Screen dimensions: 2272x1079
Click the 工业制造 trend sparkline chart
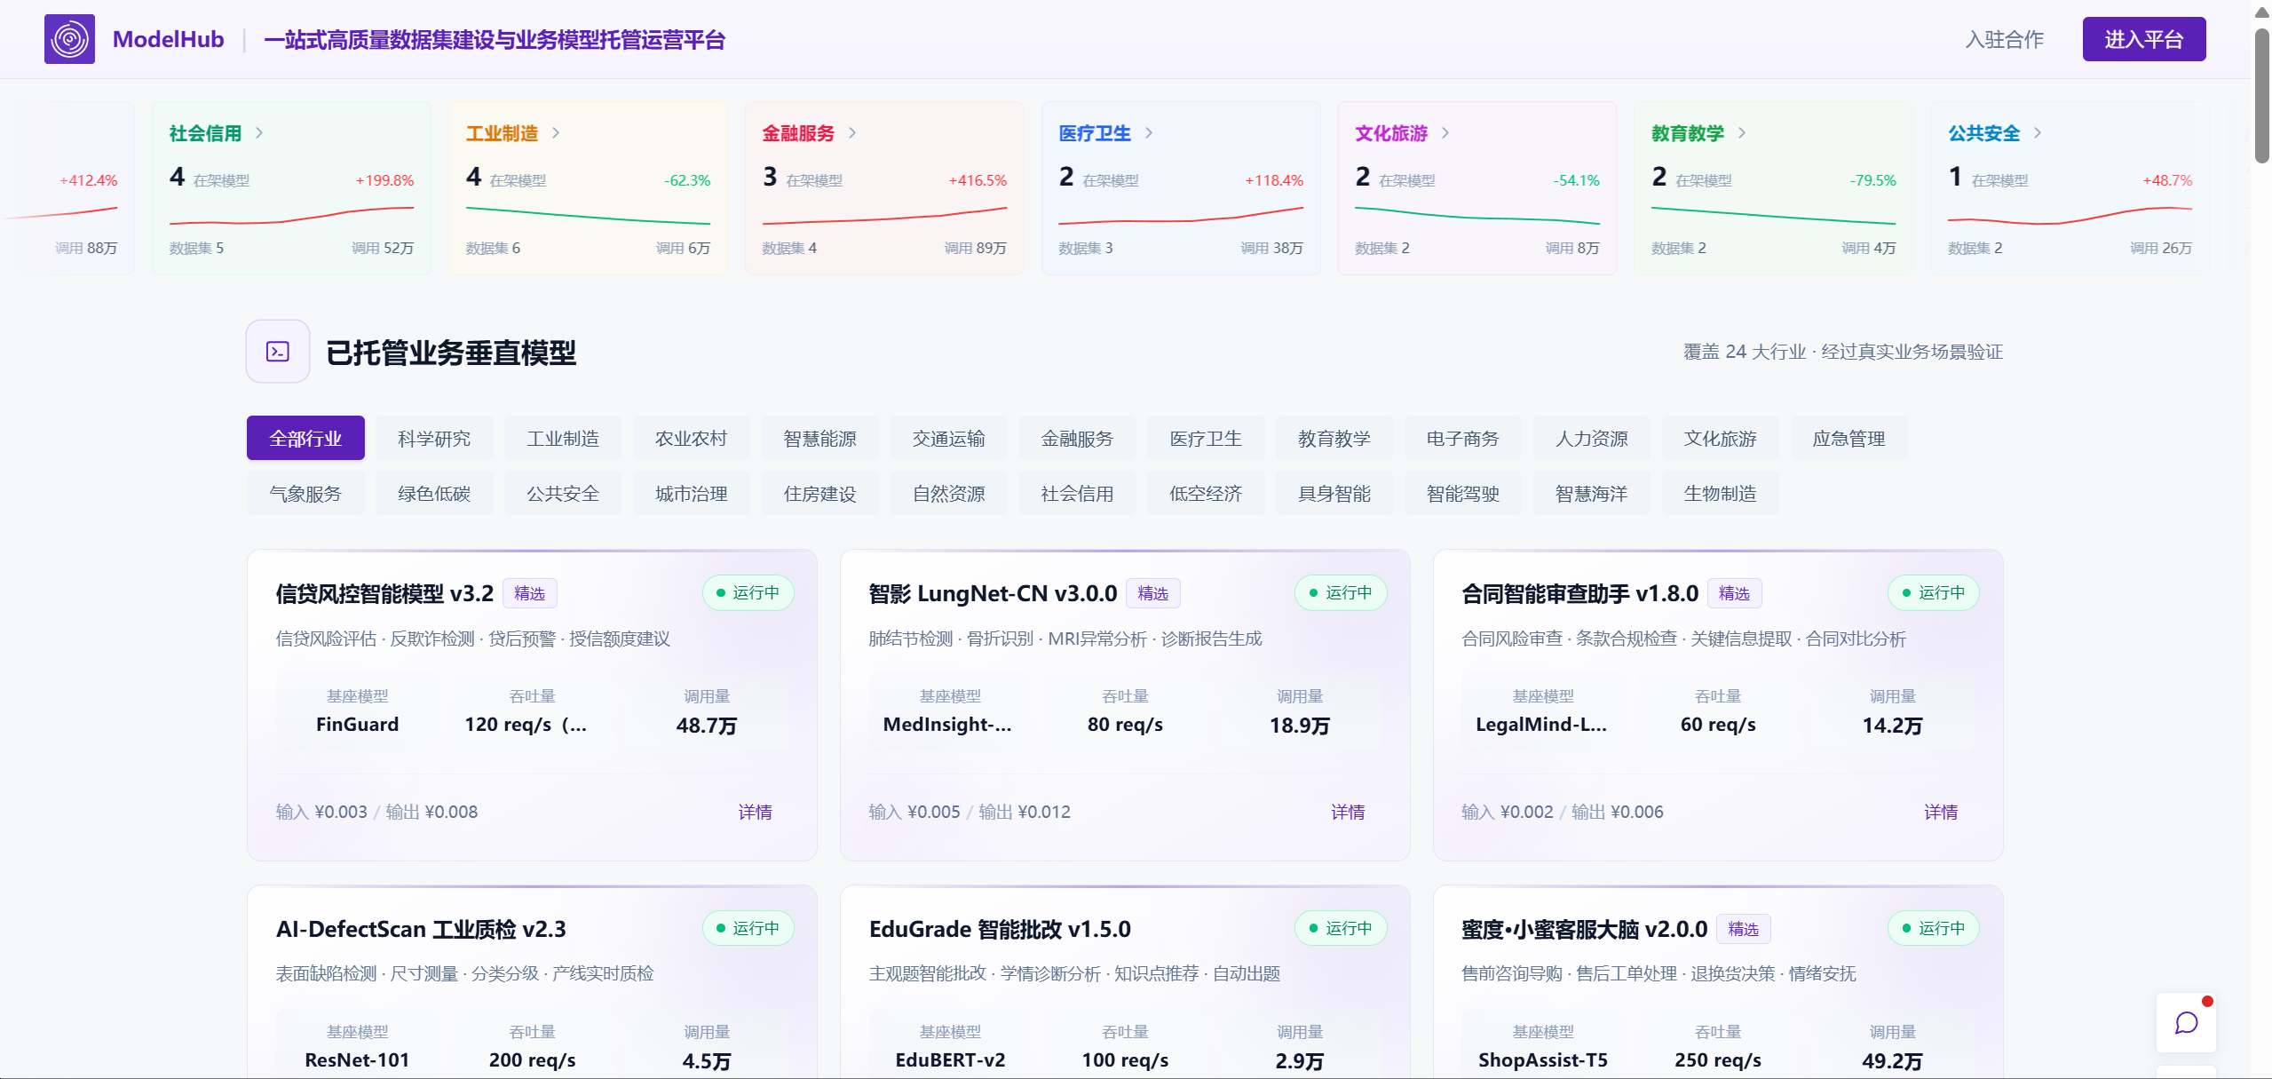point(589,216)
